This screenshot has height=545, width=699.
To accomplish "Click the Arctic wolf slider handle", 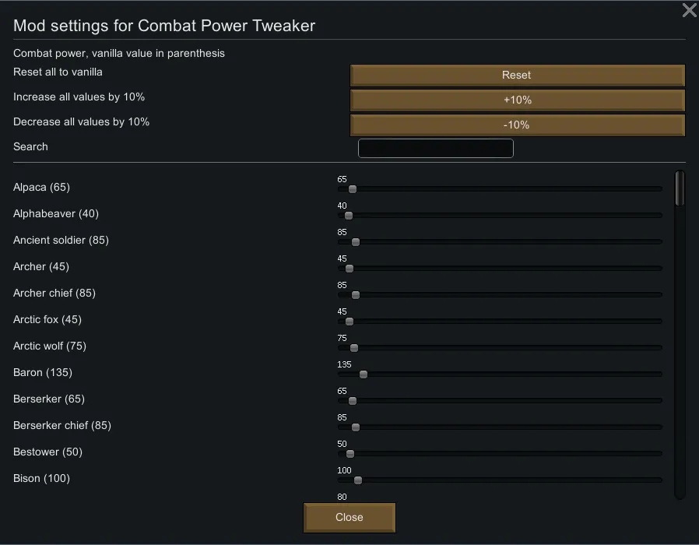I will 354,348.
